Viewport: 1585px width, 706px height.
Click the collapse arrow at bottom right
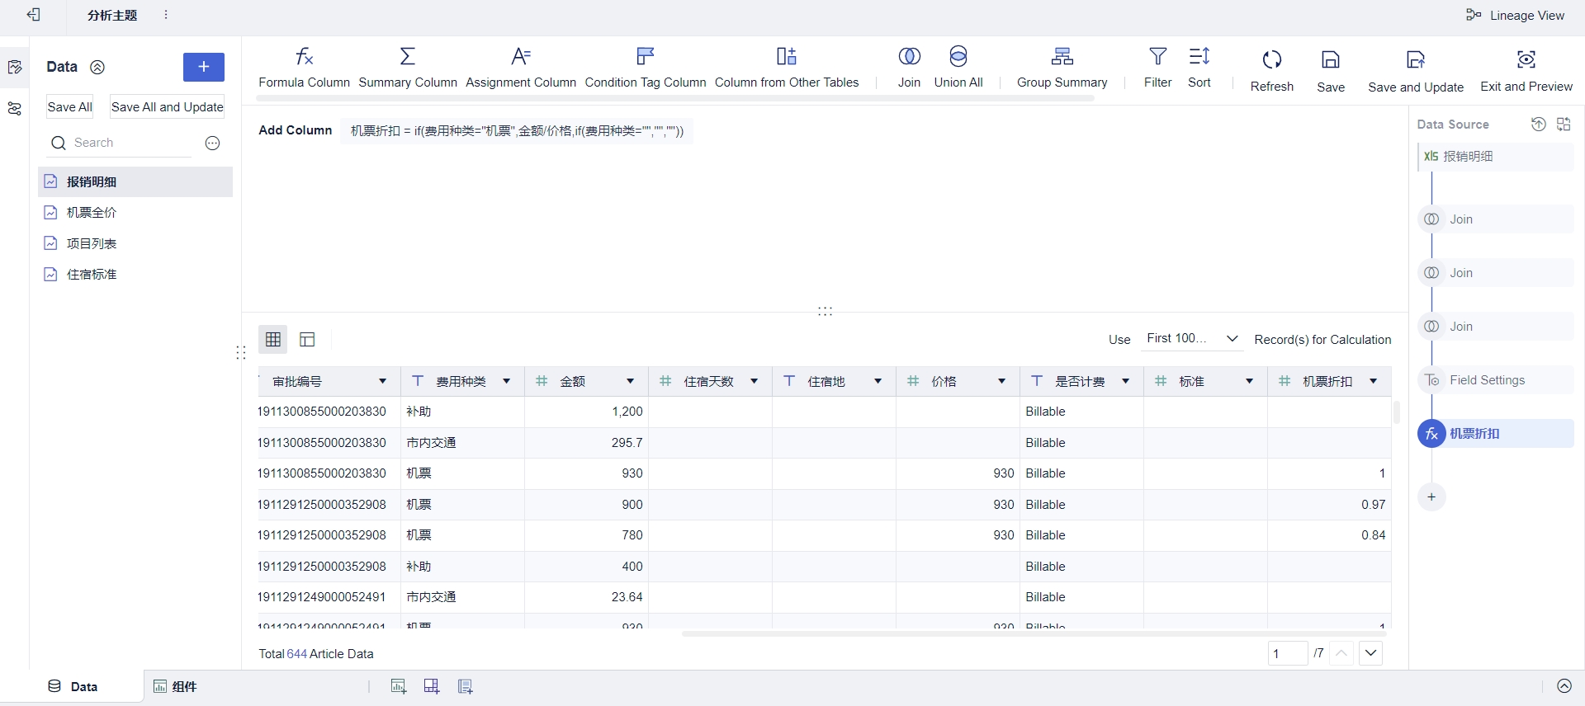[1564, 686]
